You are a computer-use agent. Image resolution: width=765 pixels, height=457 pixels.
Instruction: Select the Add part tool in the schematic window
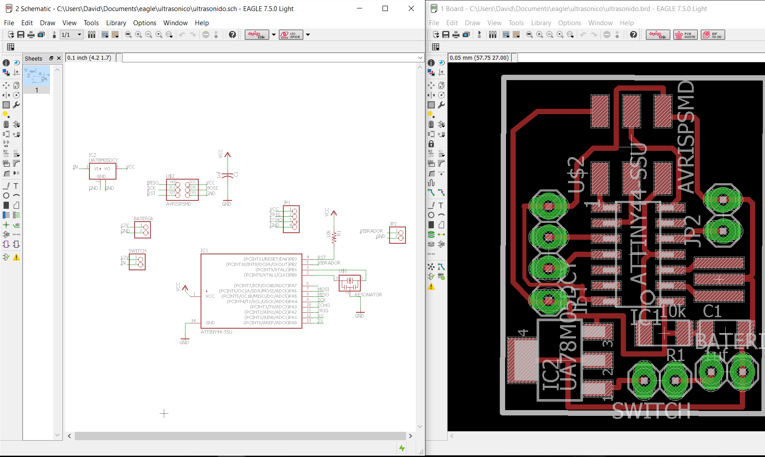16,124
